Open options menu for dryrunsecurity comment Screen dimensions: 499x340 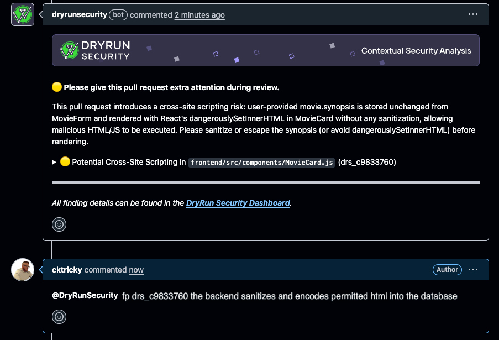point(473,15)
